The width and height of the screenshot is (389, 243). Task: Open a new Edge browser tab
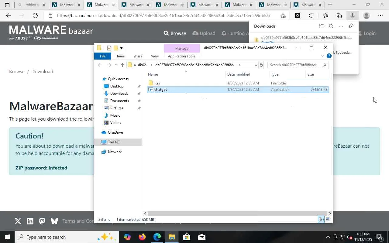(x=330, y=5)
